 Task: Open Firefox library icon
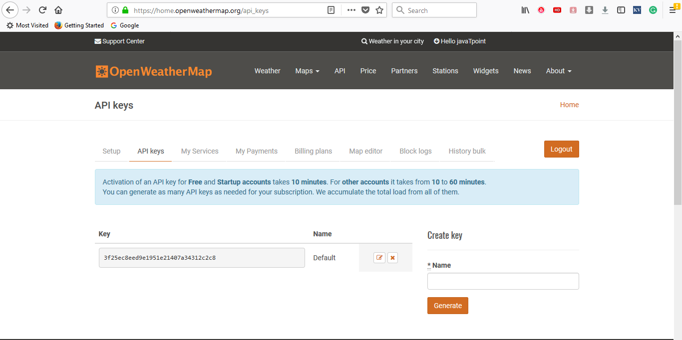click(525, 10)
